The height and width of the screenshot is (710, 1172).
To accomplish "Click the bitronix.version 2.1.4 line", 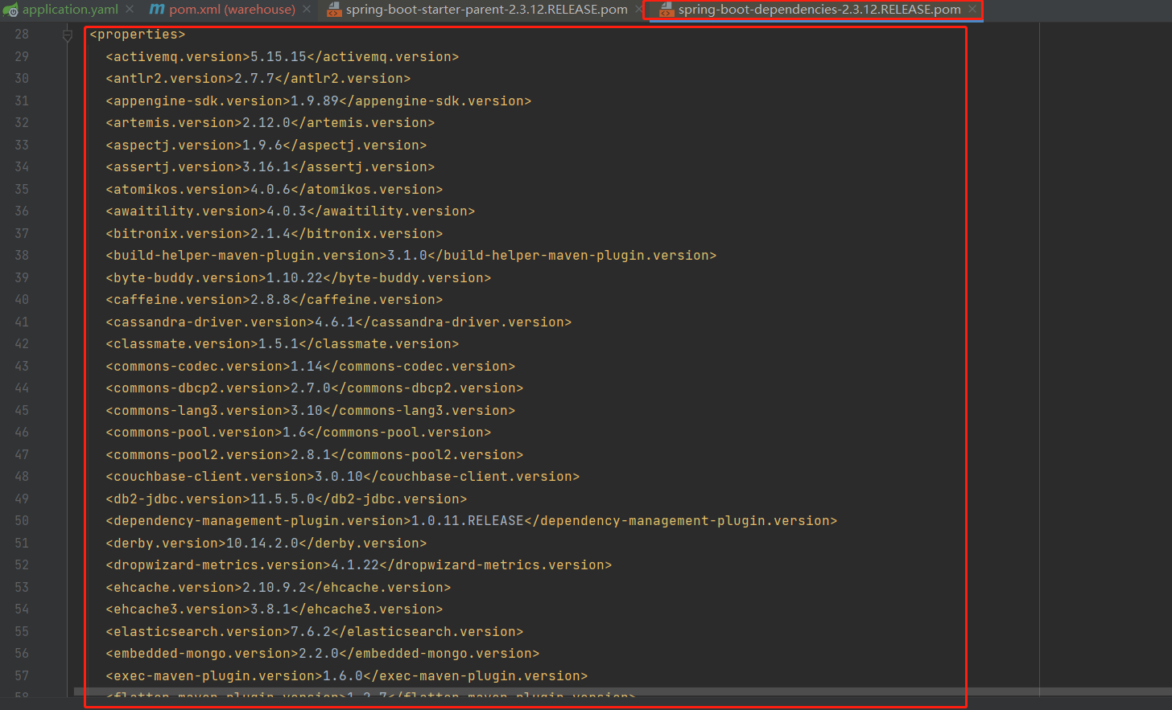I will (x=274, y=234).
